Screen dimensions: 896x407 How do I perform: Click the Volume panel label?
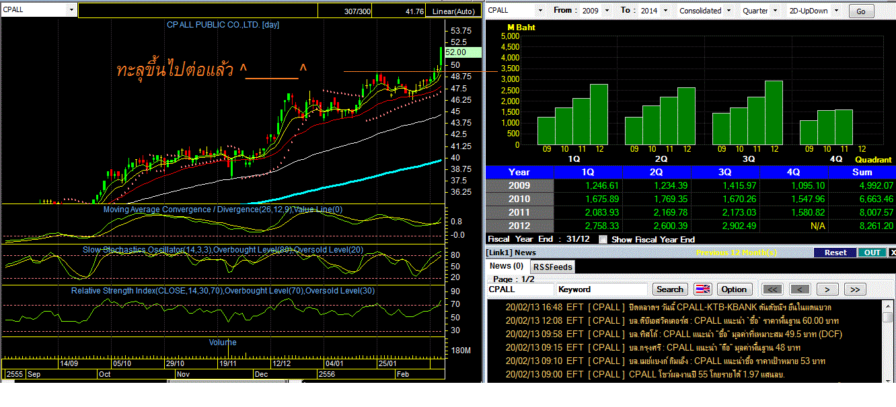[223, 342]
